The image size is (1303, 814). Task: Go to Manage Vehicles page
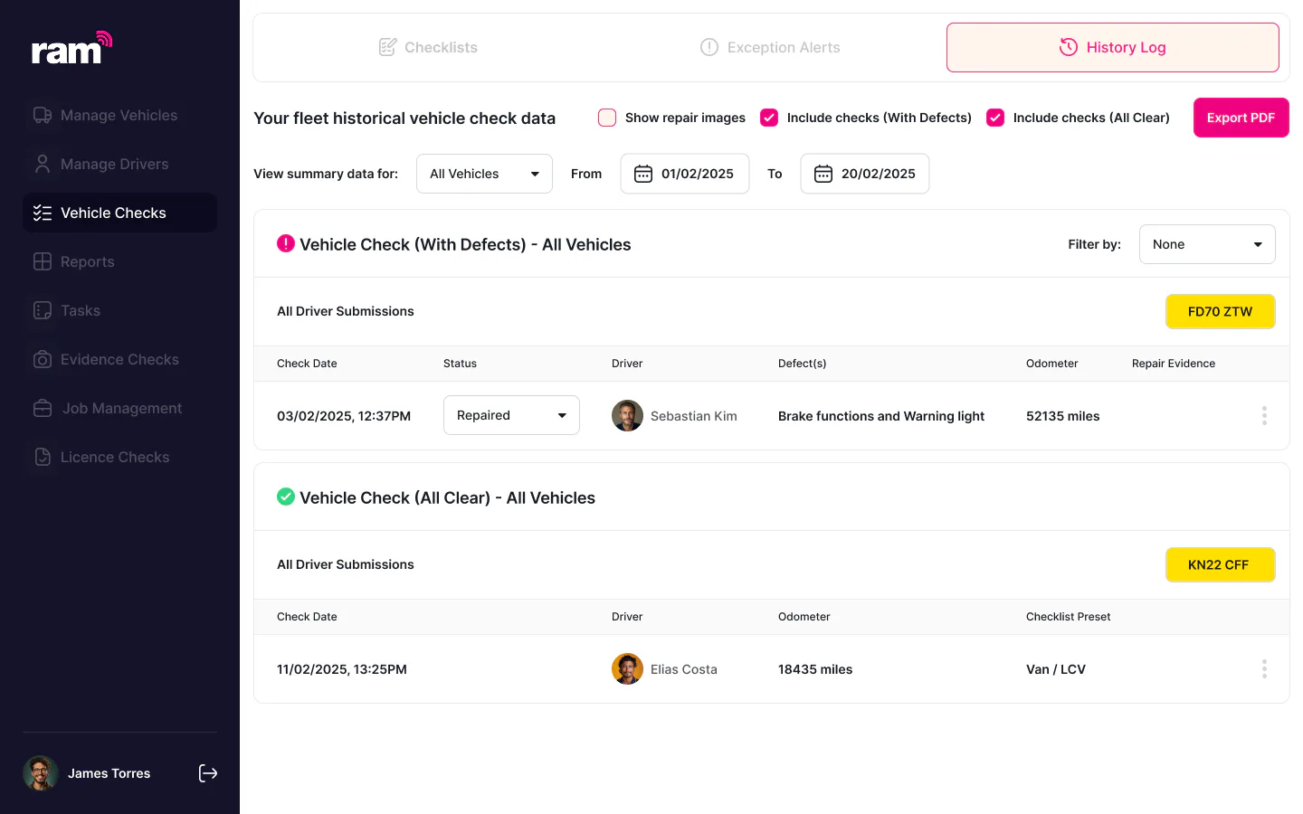coord(119,115)
